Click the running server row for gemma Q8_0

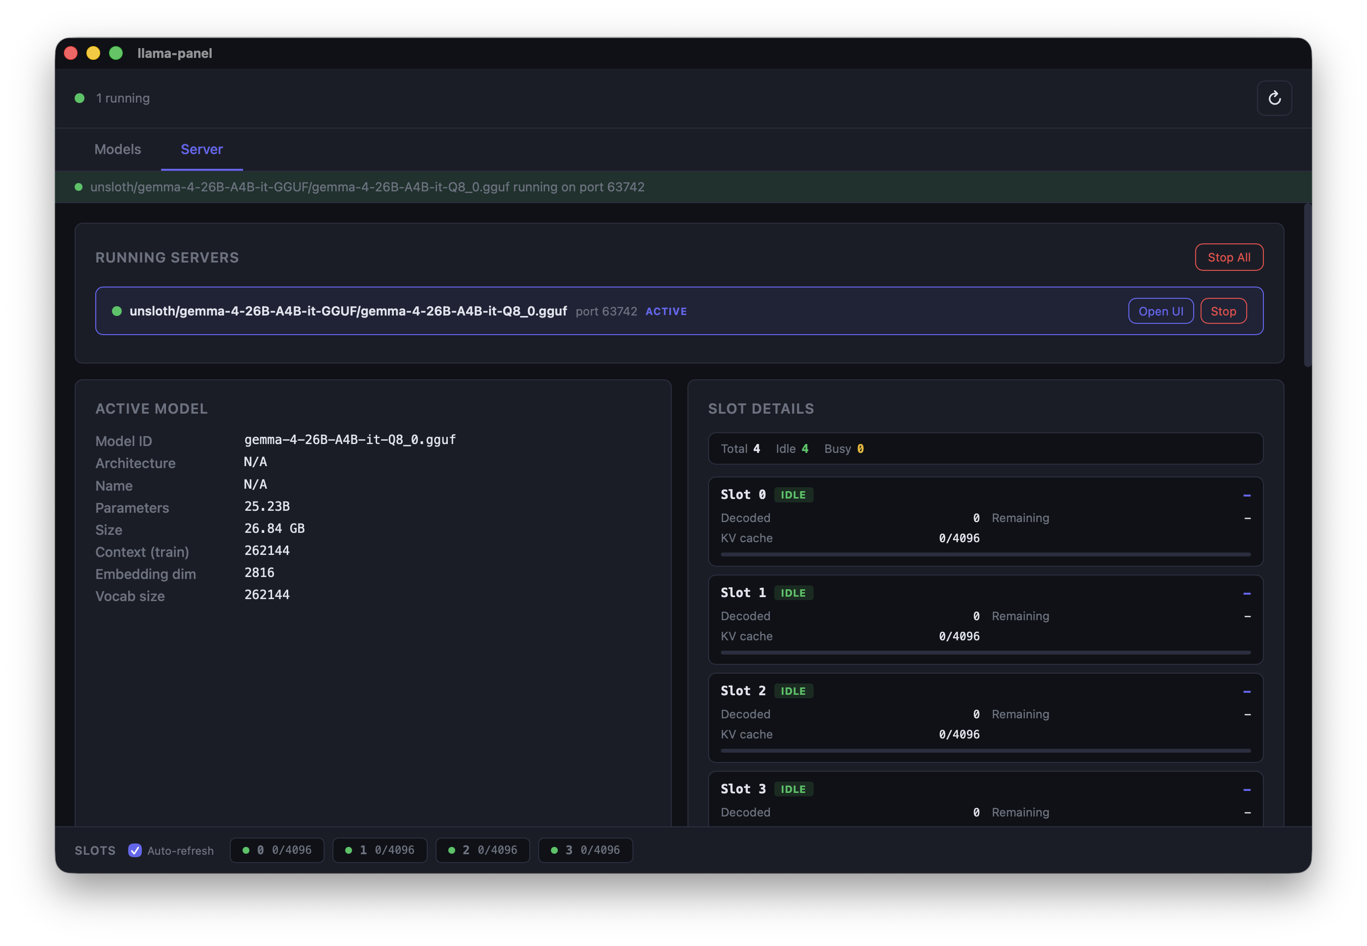click(679, 311)
